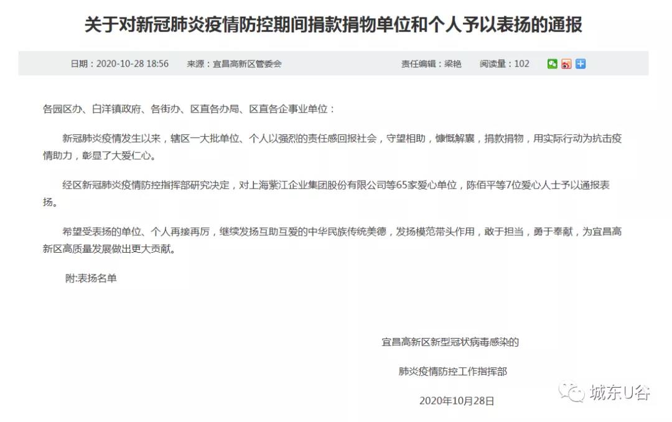Image resolution: width=672 pixels, height=422 pixels.
Task: Click the paragraph mentioning 上海紫江企业集团
Action: [326, 194]
